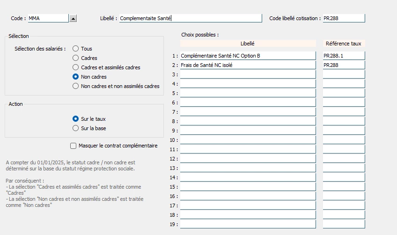Edit row 2 Frais de Santé NC isolé
This screenshot has height=235, width=397.
[x=248, y=65]
